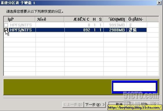Screen dimensions: 163x111
Task: Click the first garbled column header Ïµí³
Action: click(19, 19)
